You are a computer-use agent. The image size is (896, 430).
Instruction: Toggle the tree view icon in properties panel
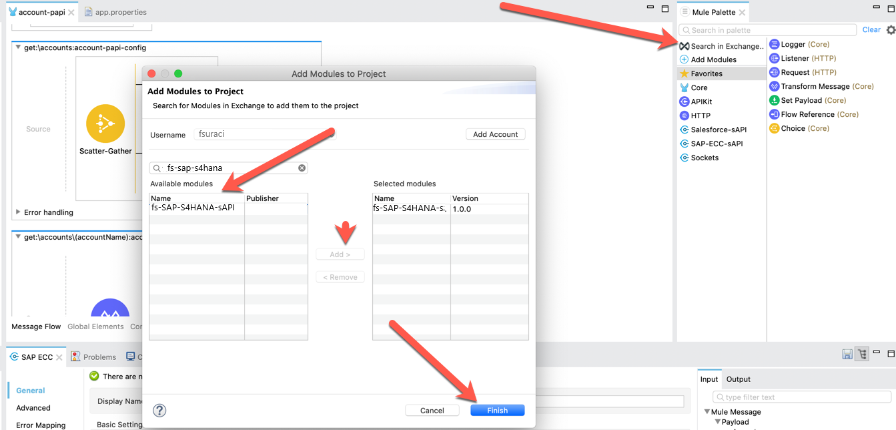(861, 354)
